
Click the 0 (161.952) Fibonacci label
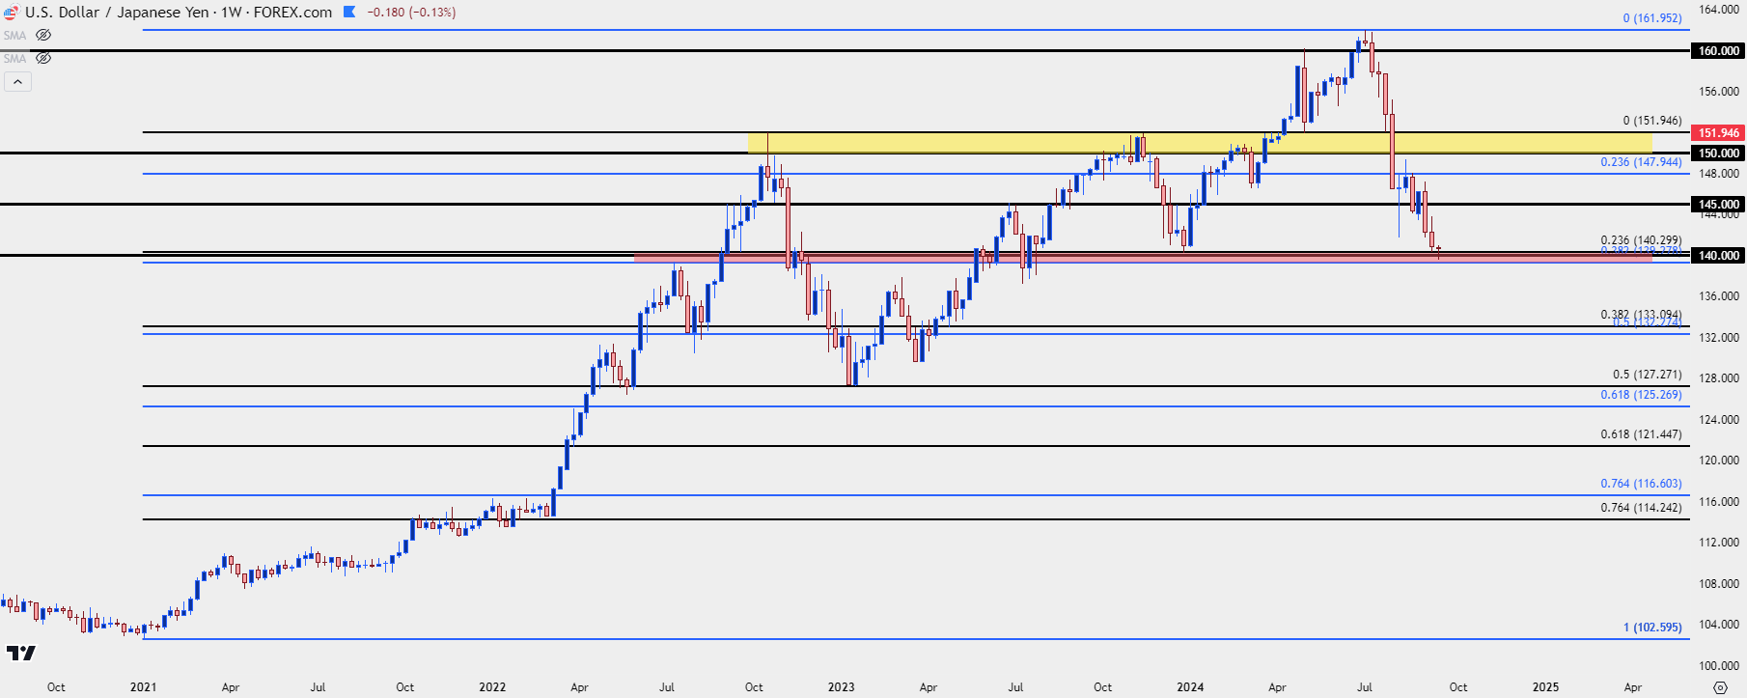1652,18
